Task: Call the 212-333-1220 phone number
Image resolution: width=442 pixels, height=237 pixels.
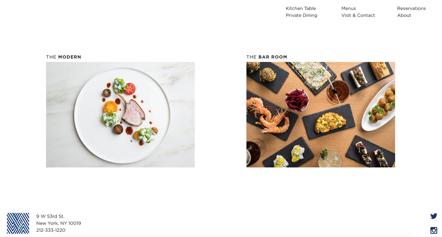Action: coord(51,230)
